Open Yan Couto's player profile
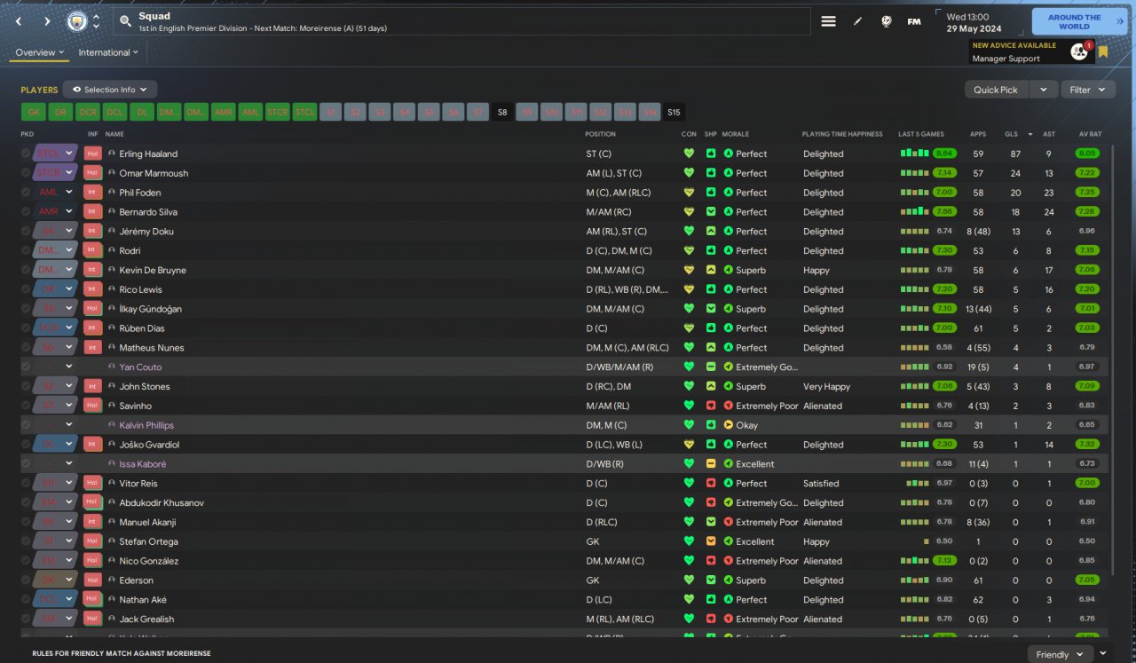The width and height of the screenshot is (1136, 663). [x=140, y=367]
